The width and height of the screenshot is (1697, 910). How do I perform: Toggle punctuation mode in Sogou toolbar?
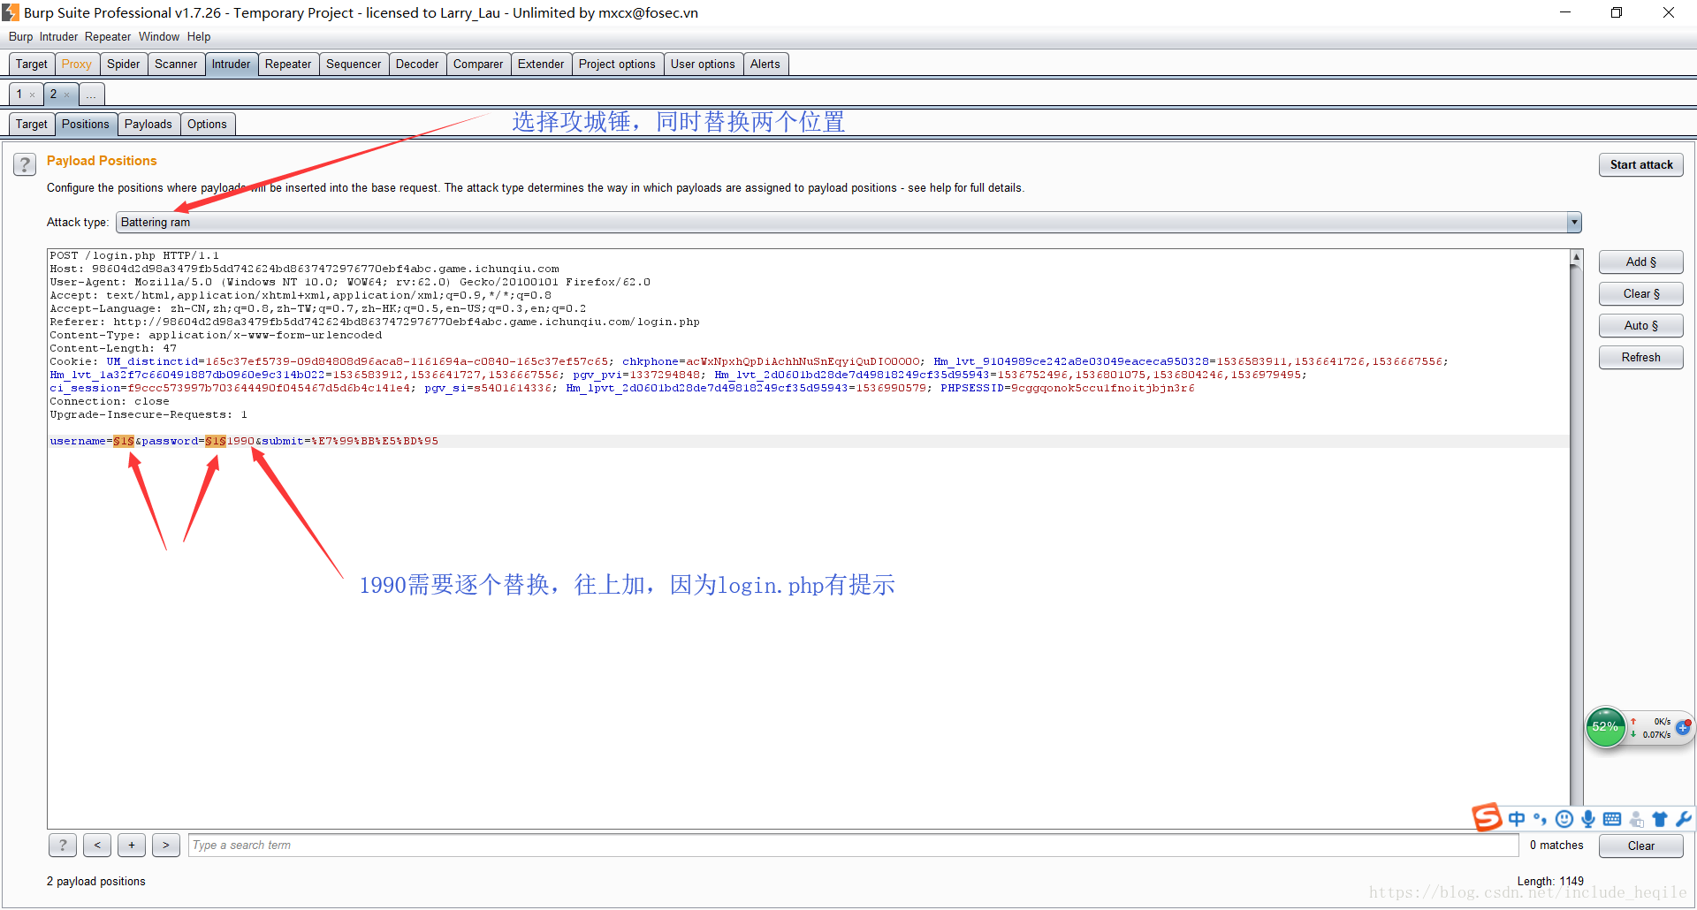coord(1541,819)
